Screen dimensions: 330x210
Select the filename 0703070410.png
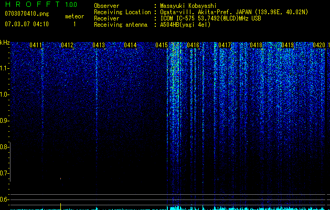click(x=27, y=14)
